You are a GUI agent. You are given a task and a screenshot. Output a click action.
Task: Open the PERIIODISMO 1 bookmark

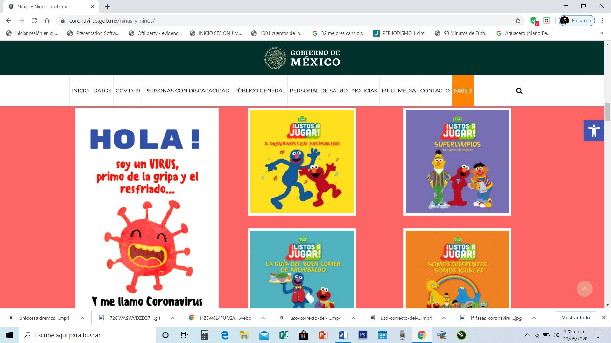(x=400, y=33)
